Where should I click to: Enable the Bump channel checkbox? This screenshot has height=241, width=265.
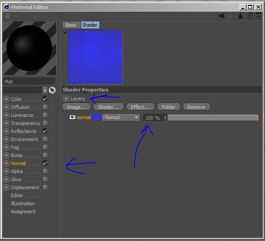click(45, 155)
